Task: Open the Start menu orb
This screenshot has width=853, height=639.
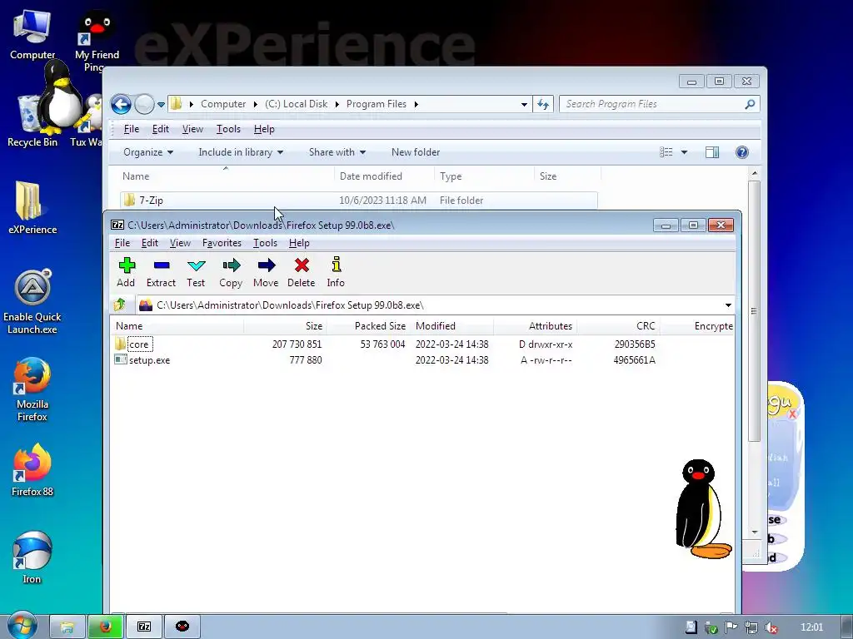Action: (x=22, y=626)
